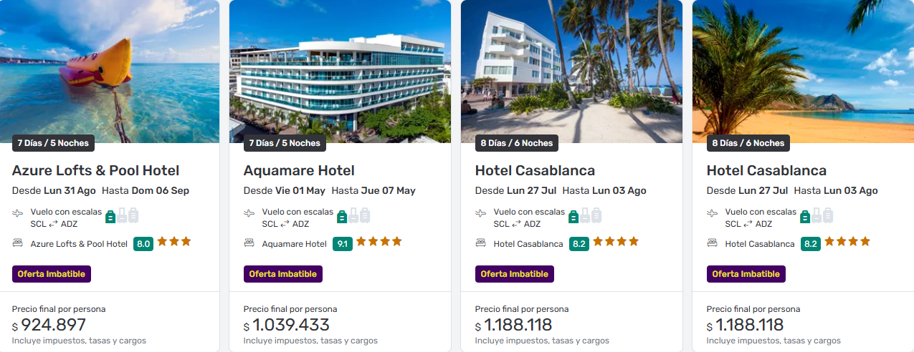Select Oferta Imbatible tag on Aquamare Hotel card
The width and height of the screenshot is (914, 352).
click(283, 274)
